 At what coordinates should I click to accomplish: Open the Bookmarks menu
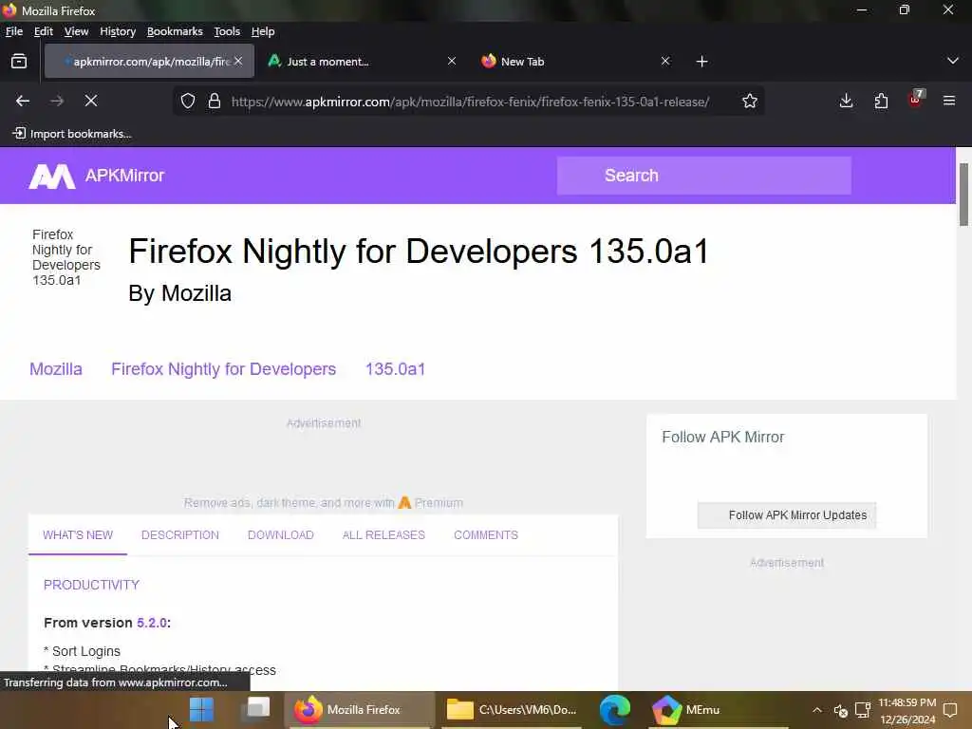tap(175, 31)
